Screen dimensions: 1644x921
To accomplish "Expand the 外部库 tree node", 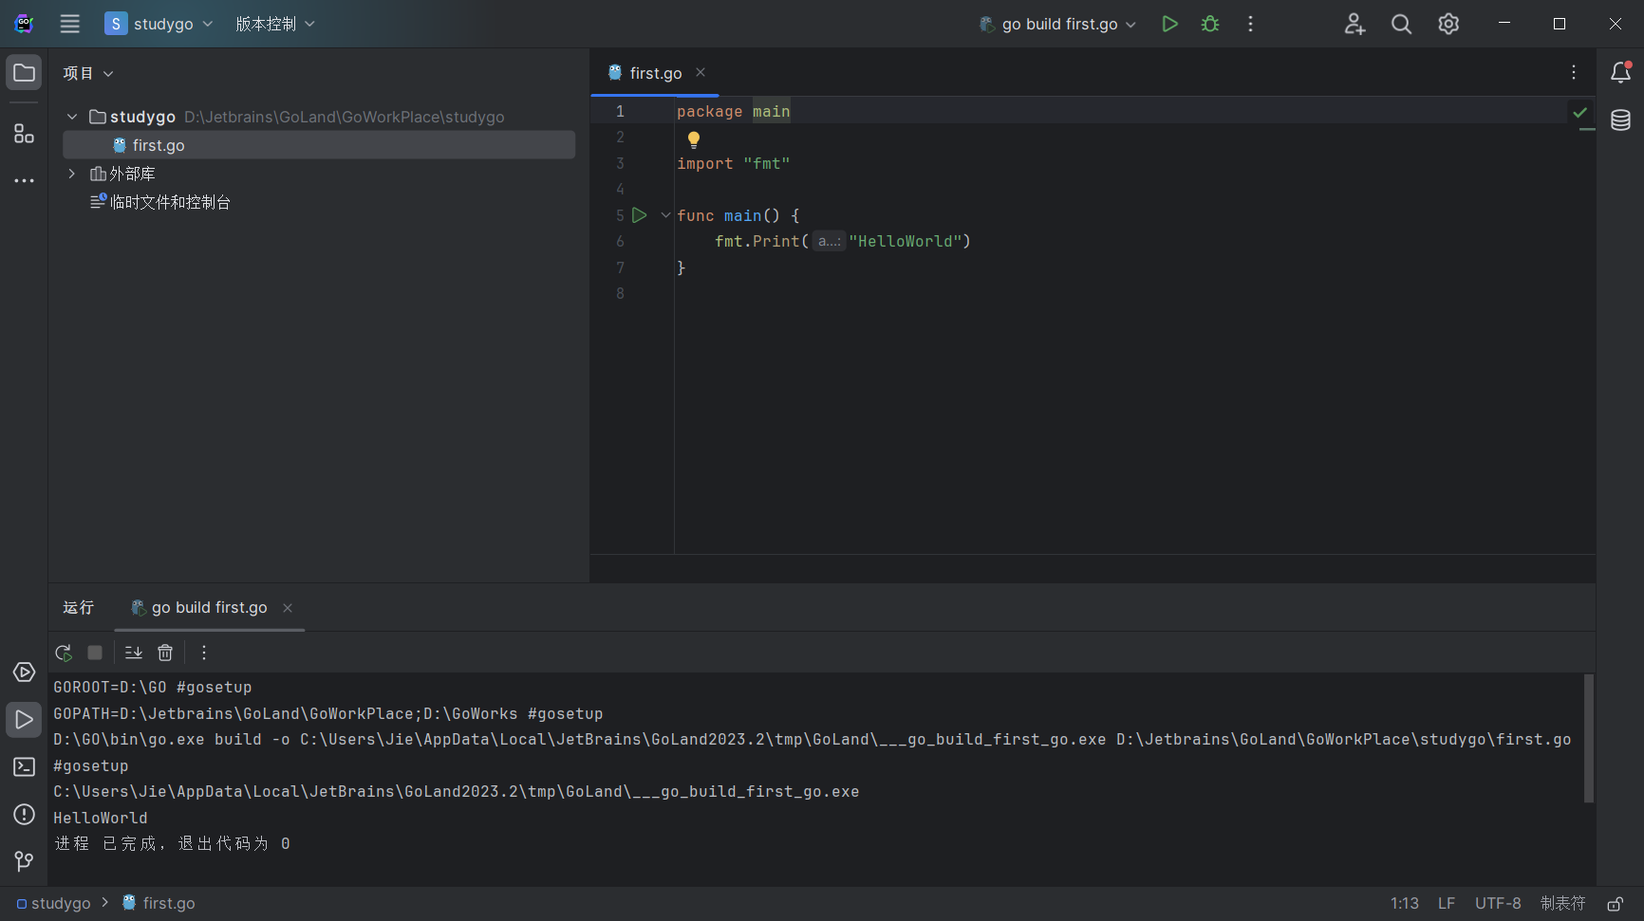I will point(72,173).
